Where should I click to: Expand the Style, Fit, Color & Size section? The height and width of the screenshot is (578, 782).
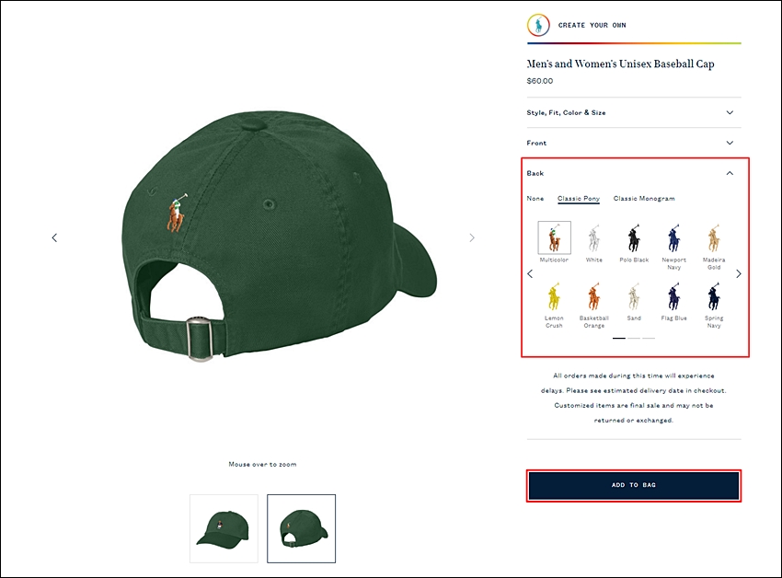[634, 113]
